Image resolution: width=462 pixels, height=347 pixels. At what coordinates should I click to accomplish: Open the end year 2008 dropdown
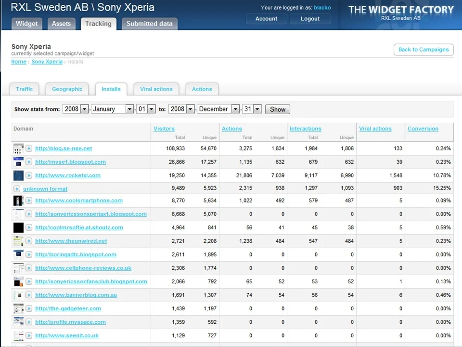point(181,109)
